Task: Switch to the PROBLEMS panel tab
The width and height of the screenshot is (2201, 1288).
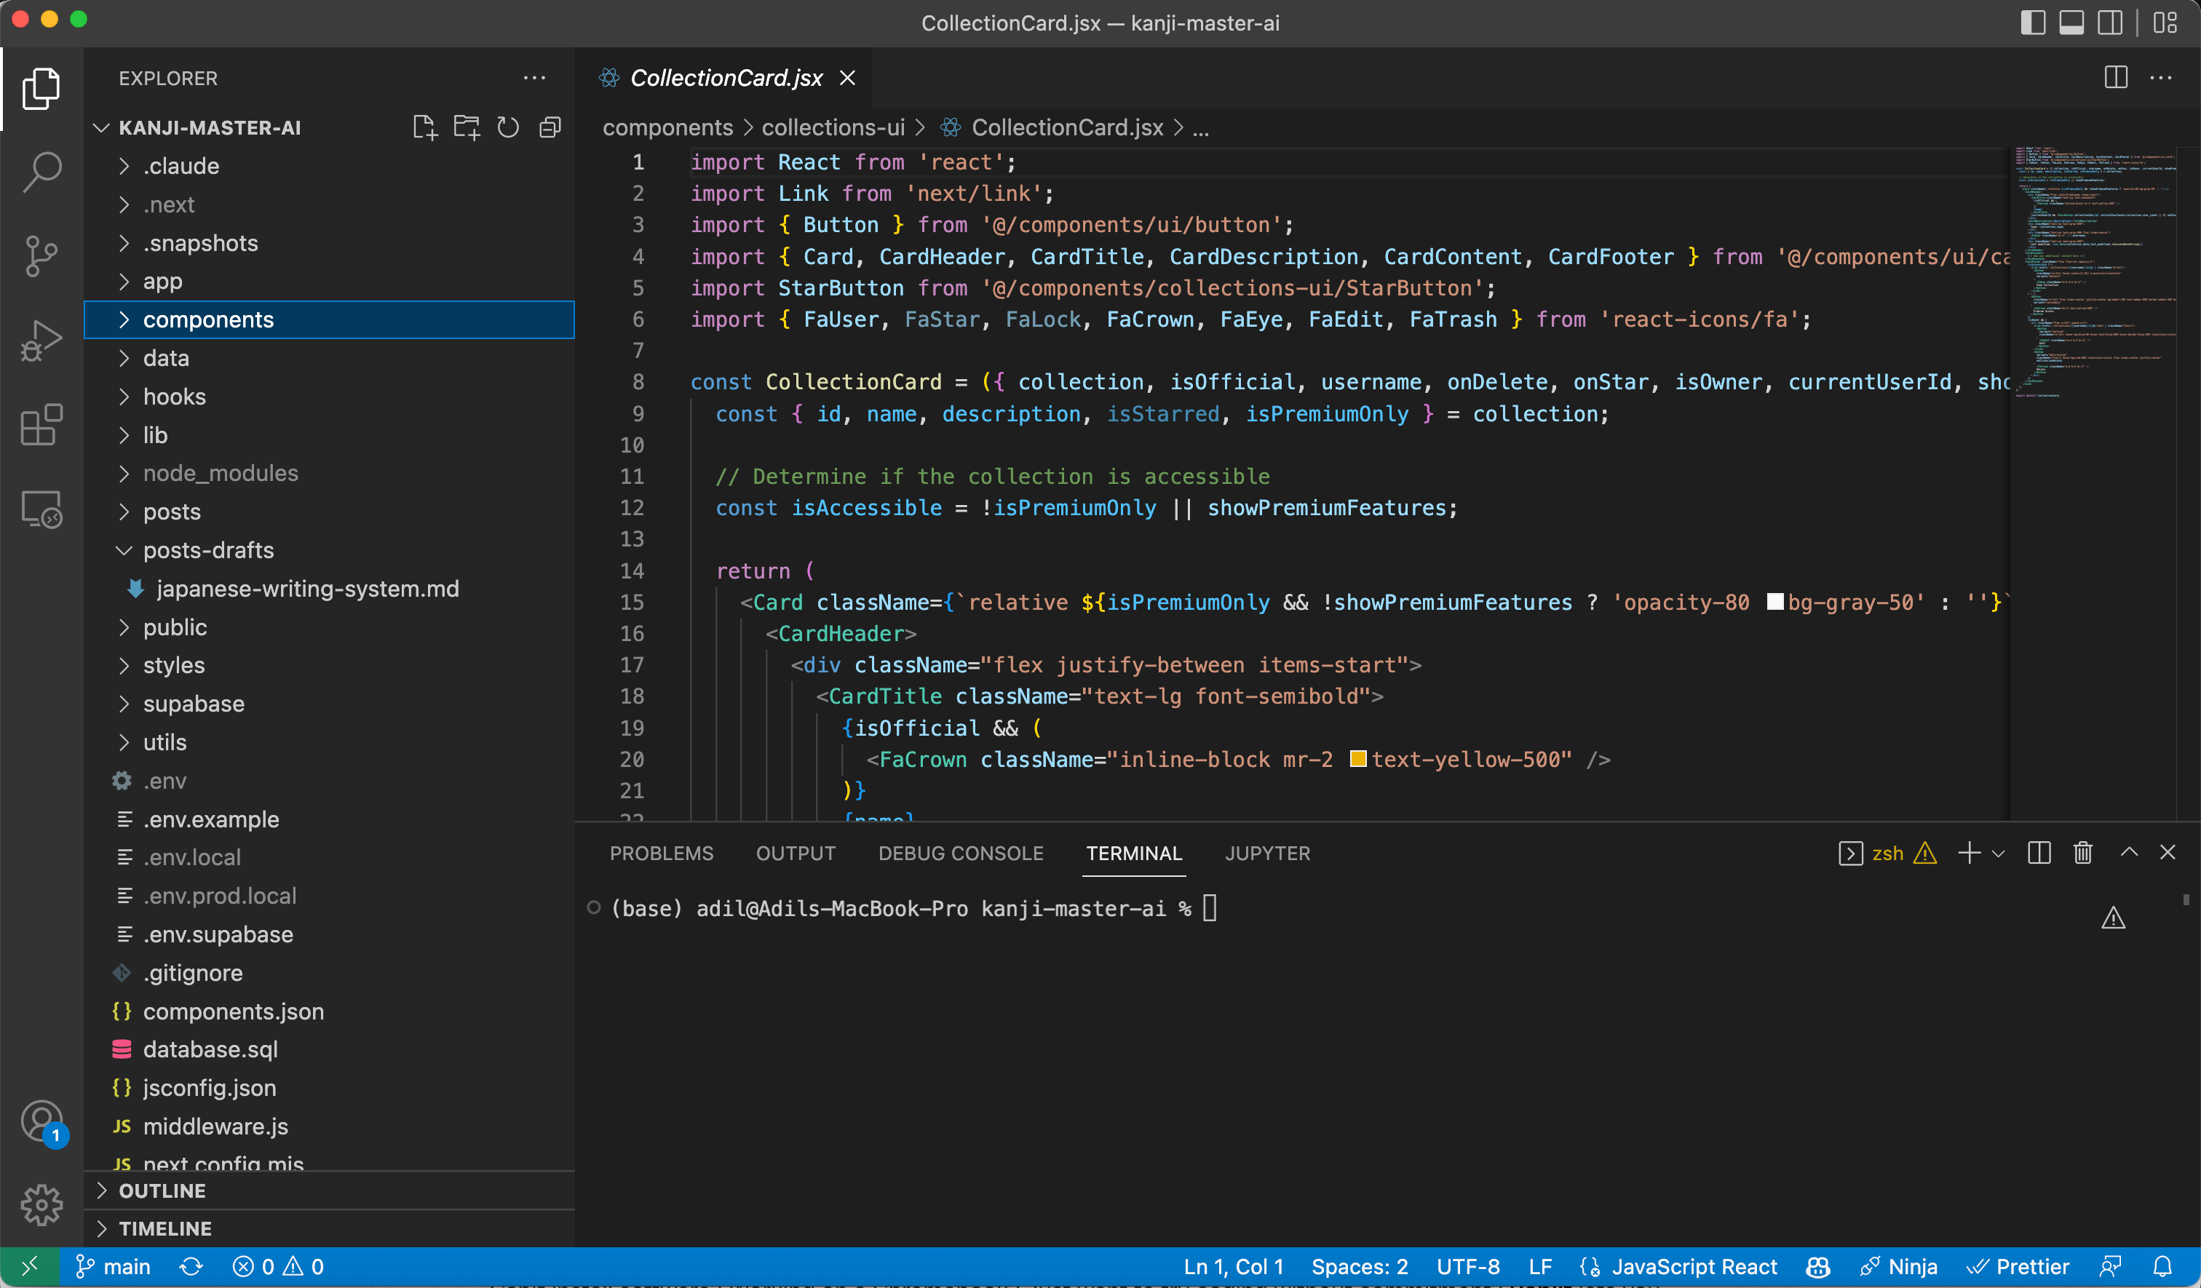Action: (x=661, y=853)
